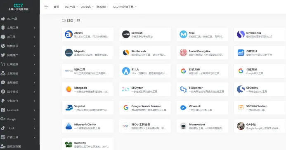The height and width of the screenshot is (150, 286).
Task: Click the 数字货币 coin sidebar icon
Action: coord(3,91)
